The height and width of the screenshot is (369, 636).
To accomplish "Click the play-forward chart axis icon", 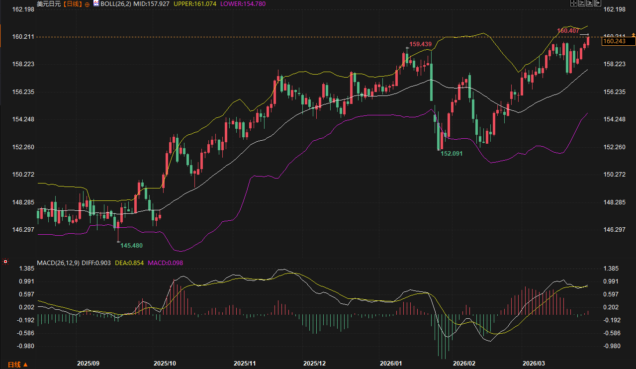I will point(589,3).
